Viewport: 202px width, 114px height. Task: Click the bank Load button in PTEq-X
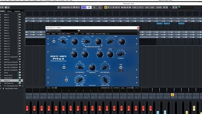point(59,34)
